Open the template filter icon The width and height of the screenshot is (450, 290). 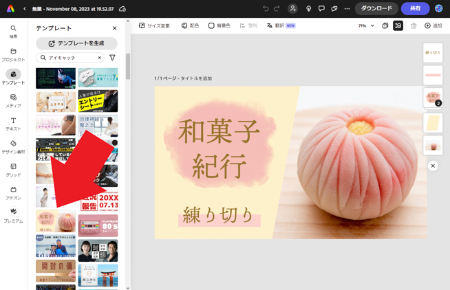[x=113, y=58]
